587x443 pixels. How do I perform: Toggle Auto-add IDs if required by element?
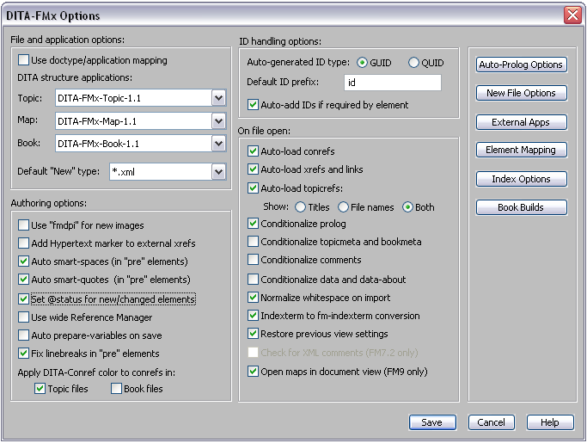pos(253,105)
